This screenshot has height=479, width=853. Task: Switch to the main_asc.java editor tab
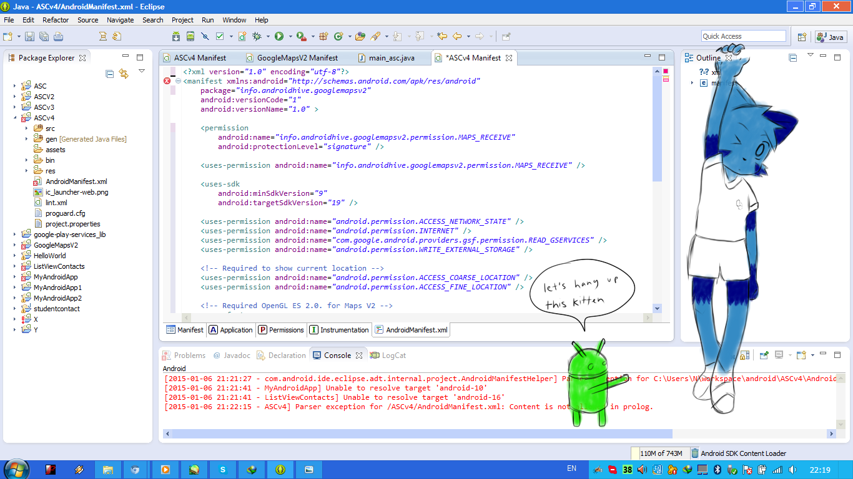click(391, 58)
